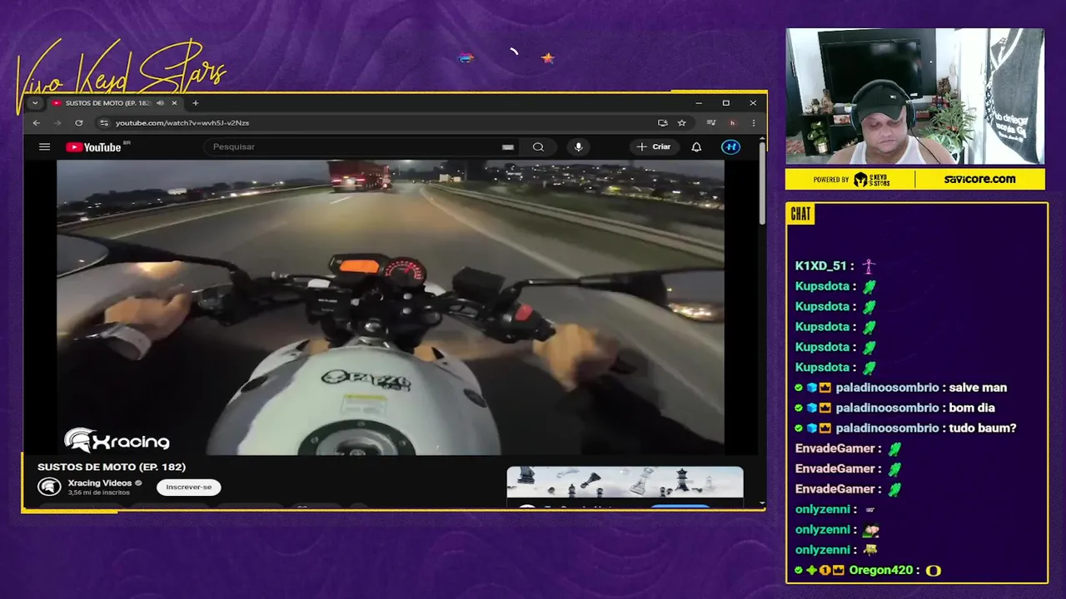The image size is (1066, 599).
Task: Click paladinoosombrio's 'tudo baum?' message
Action: (983, 428)
